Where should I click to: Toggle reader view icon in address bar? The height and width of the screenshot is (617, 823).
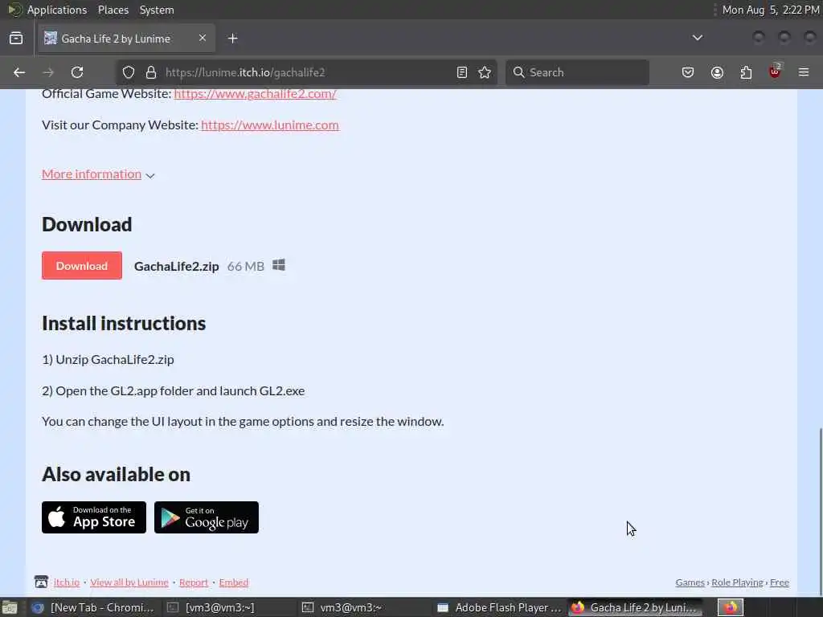462,72
